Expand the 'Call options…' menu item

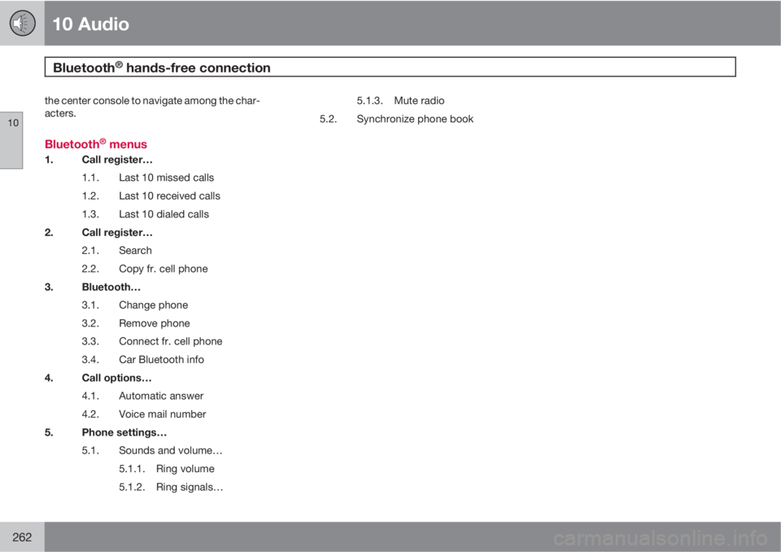point(116,378)
